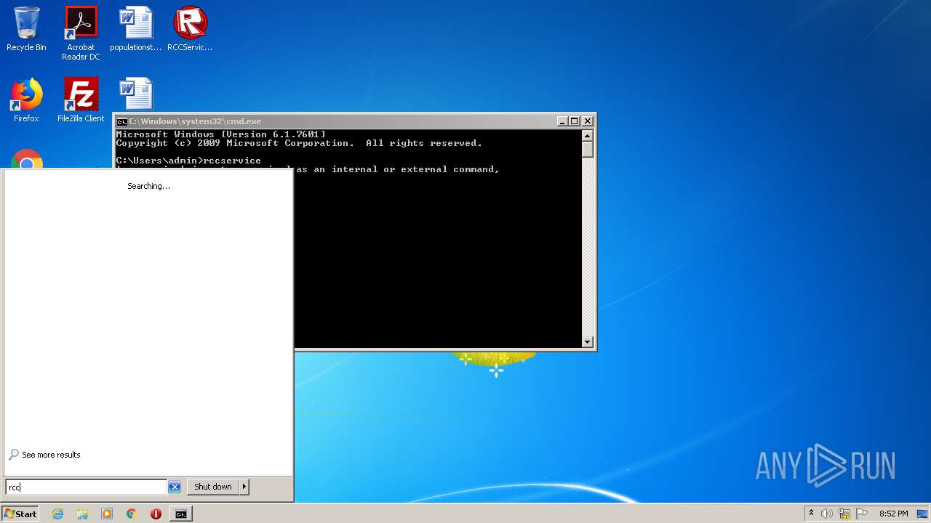Launch the Firefox desktop shortcut
The height and width of the screenshot is (523, 931).
point(26,100)
